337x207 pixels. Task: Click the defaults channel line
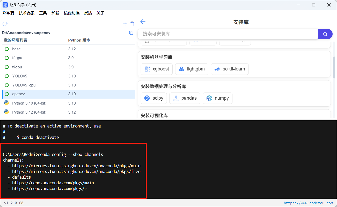[19, 177]
